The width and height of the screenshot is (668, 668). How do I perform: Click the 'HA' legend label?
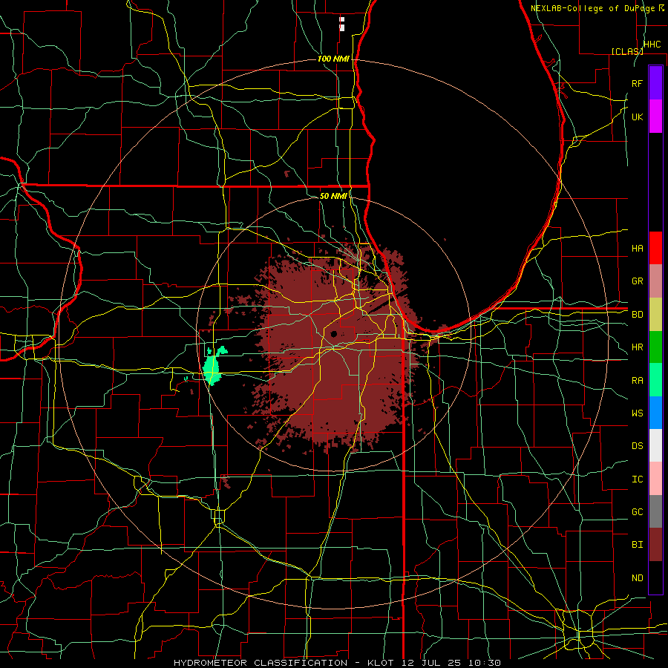637,248
